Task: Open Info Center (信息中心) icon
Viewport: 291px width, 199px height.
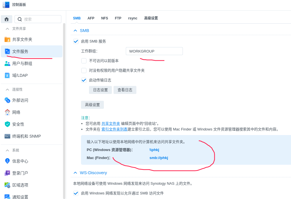Action: tap(7, 161)
